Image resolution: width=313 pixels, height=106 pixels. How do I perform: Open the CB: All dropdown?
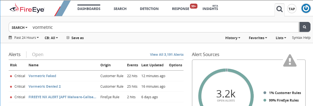coord(51,37)
